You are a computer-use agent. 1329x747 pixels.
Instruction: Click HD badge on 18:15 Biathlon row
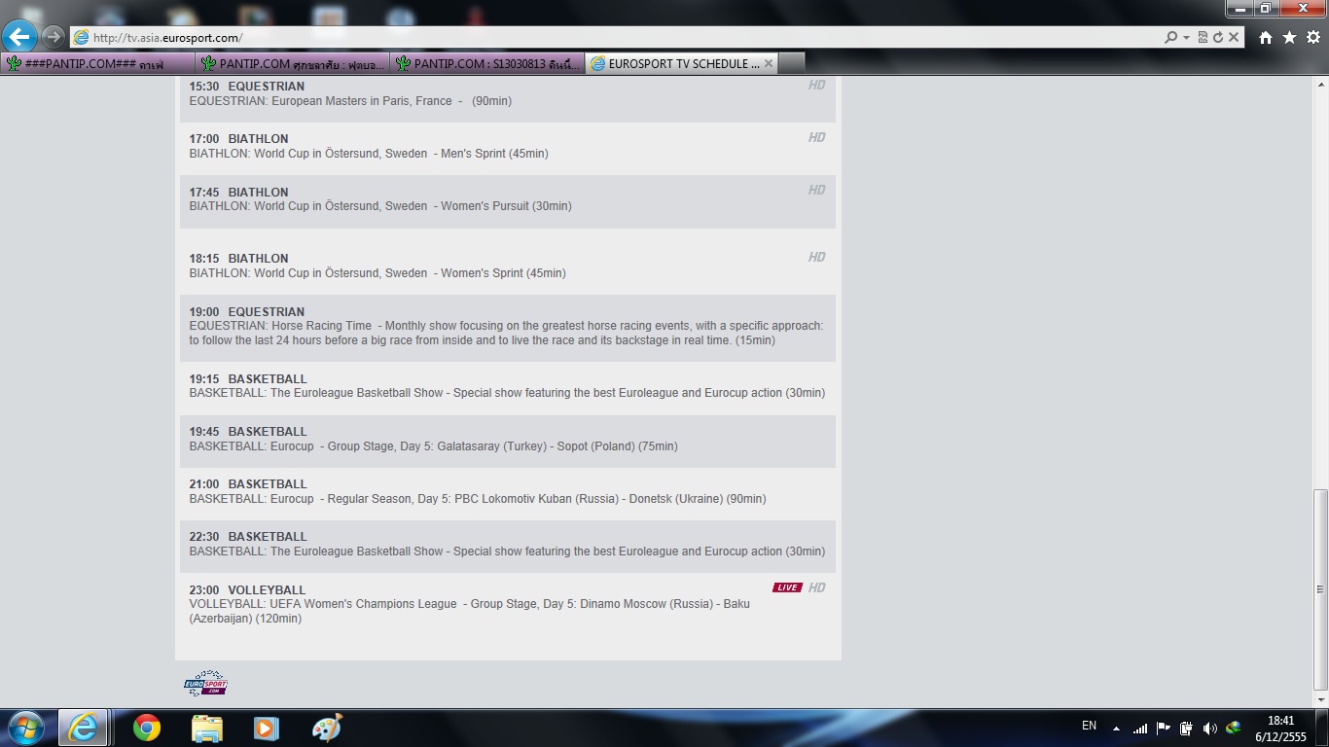pyautogui.click(x=816, y=257)
